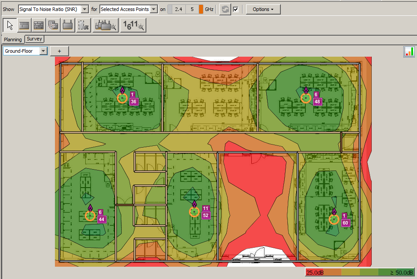Switch to the Planning tab
417x279 pixels.
(13, 40)
